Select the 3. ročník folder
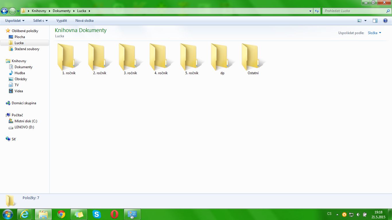The height and width of the screenshot is (220, 392). pos(130,59)
